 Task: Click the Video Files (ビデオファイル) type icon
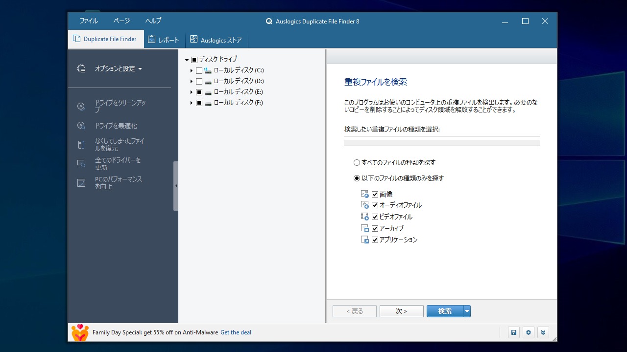(x=364, y=217)
